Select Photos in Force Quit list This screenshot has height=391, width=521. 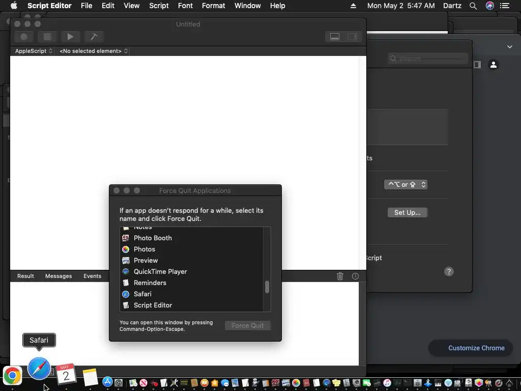tap(191, 249)
